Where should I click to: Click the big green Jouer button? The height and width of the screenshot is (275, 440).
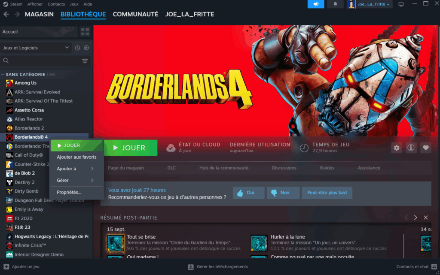click(x=131, y=148)
